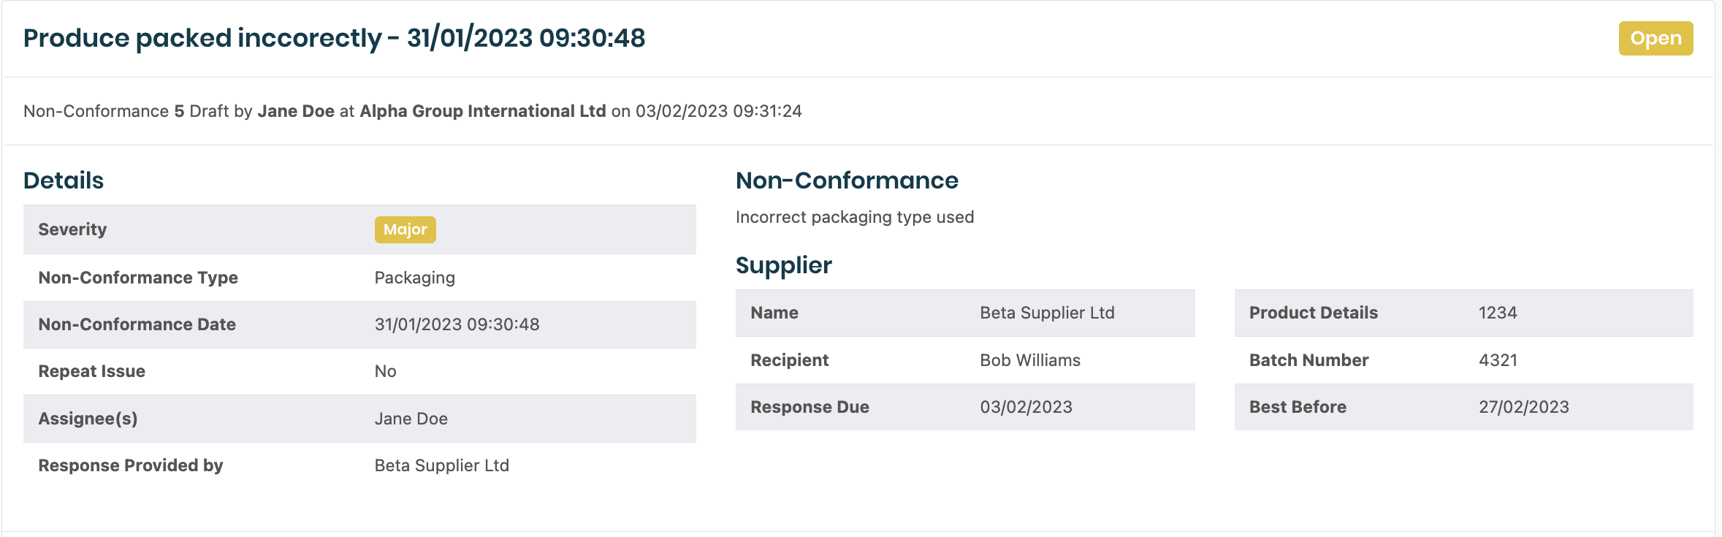Click the Response Due date 03/02/2023
The height and width of the screenshot is (537, 1722).
pyautogui.click(x=1026, y=407)
